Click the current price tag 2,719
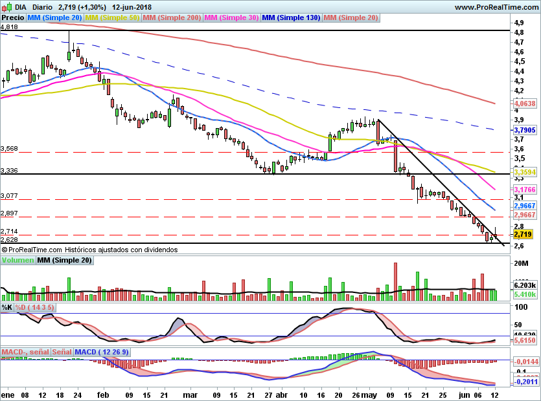 coord(523,234)
